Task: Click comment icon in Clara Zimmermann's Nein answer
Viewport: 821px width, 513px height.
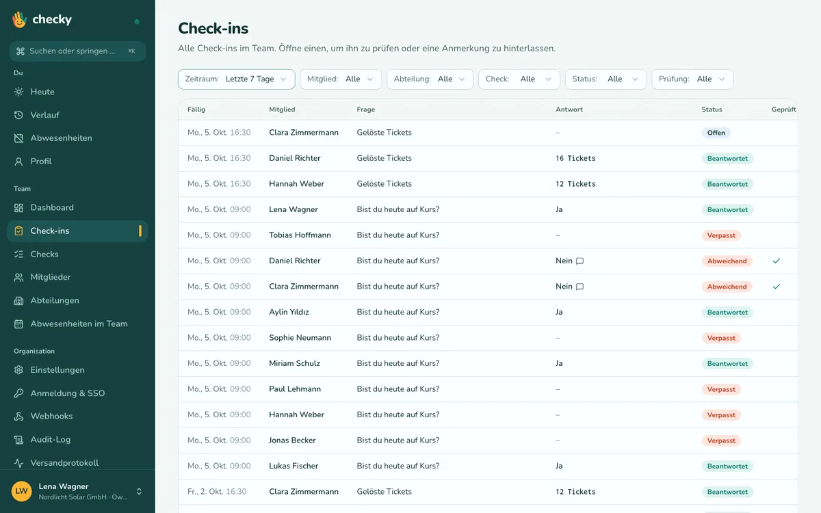Action: tap(579, 287)
